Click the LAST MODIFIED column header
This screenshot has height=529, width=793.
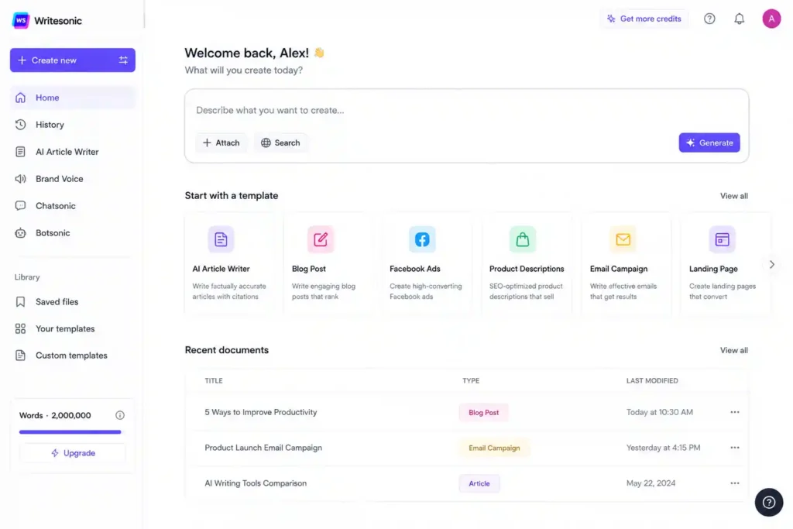652,380
